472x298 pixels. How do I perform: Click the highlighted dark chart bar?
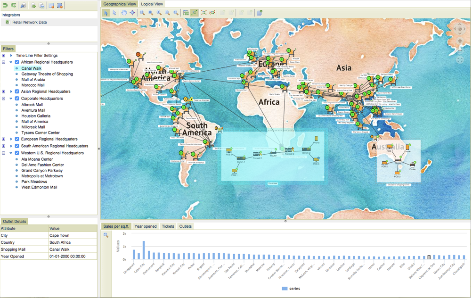[x=429, y=257]
